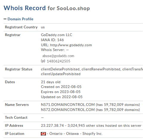Screen dimensions: 143x139
Task: Click NS72.DOMAINCONTROL.COM name server
Action: point(68,110)
